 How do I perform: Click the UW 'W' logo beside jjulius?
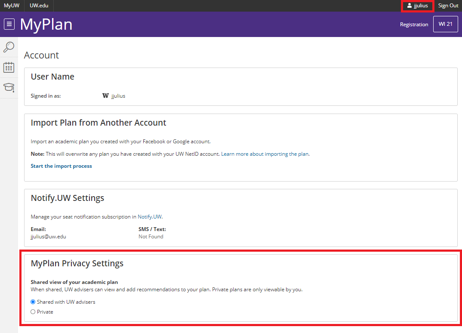coord(105,96)
